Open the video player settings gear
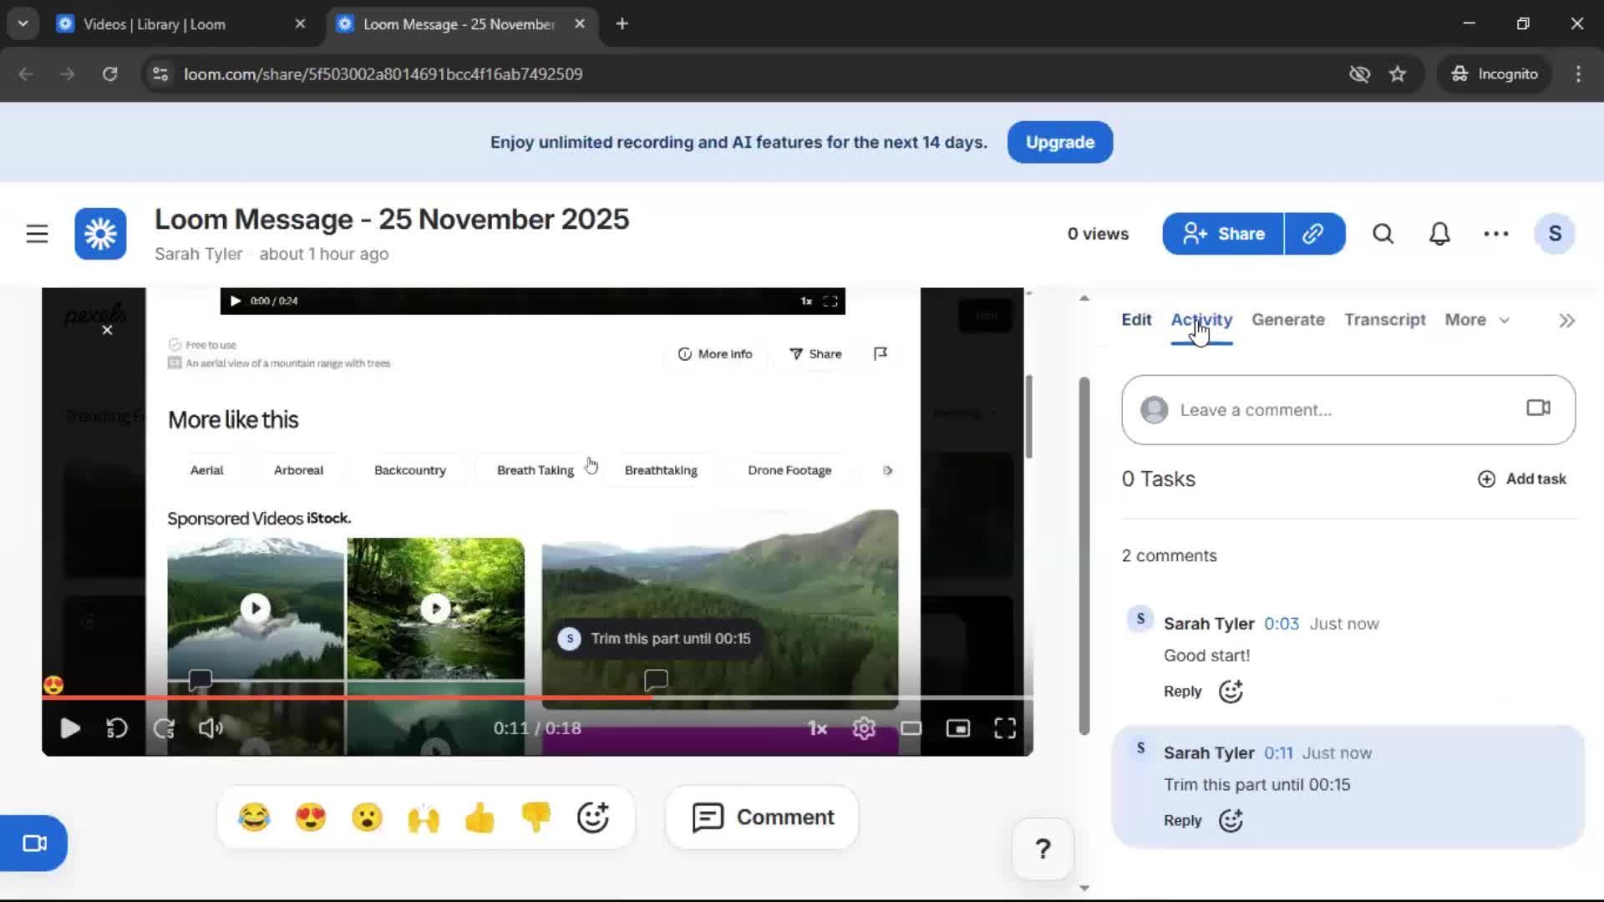1604x902 pixels. click(865, 727)
